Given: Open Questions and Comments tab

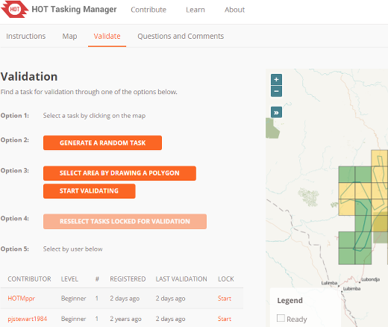Looking at the screenshot, I should pos(181,37).
